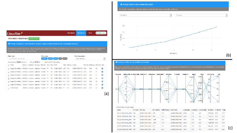Open RangeUTutorialPub_0000 in results table
Image resolution: width=237 pixels, height=133 pixels.
pos(124,113)
